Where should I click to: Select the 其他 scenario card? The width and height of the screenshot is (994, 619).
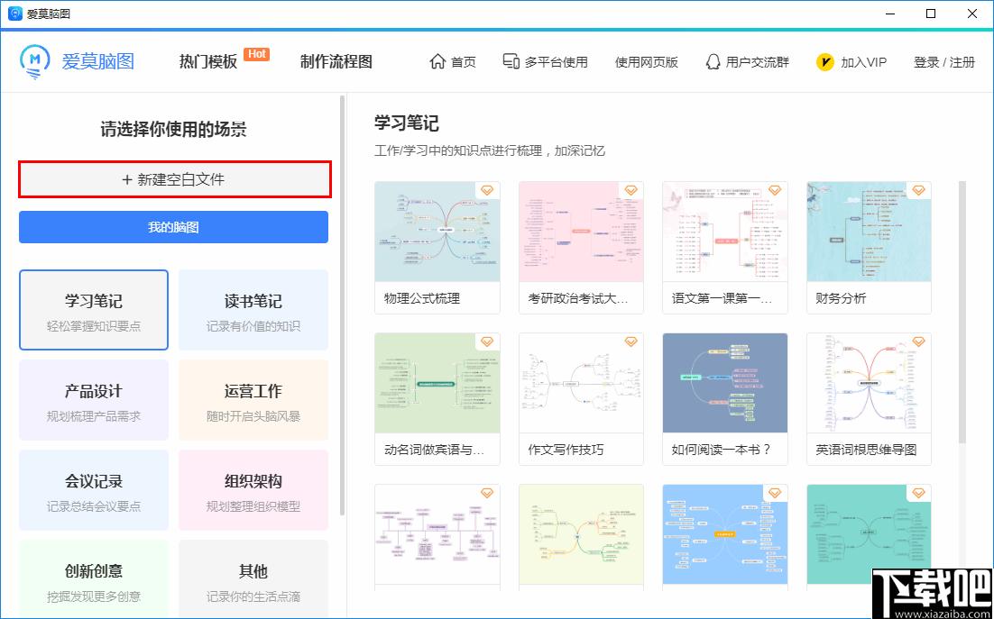click(x=253, y=579)
